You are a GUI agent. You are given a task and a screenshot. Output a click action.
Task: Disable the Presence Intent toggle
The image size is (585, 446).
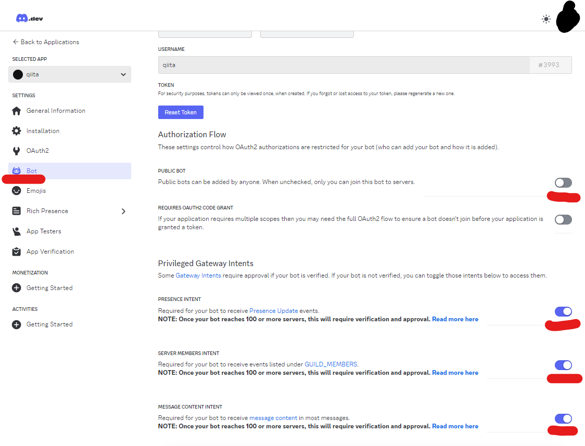tap(563, 311)
